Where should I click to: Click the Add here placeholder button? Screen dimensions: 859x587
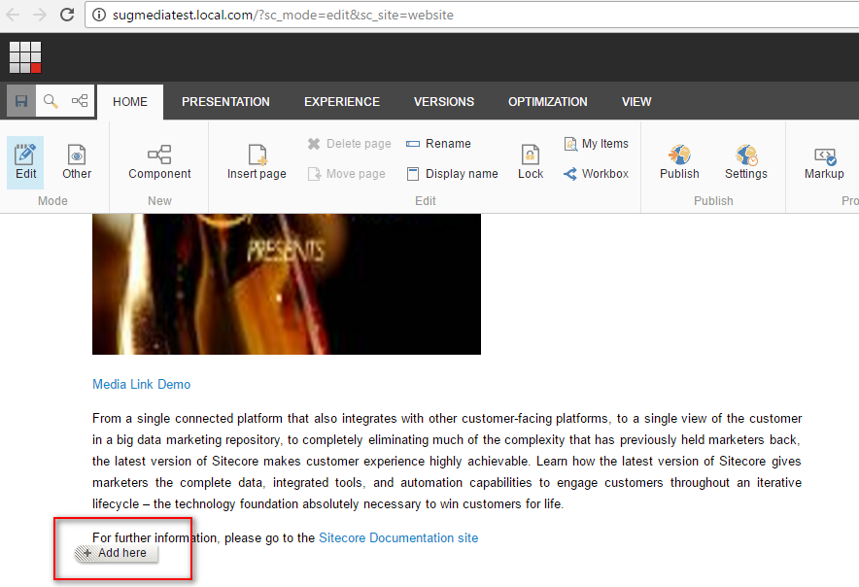(117, 553)
